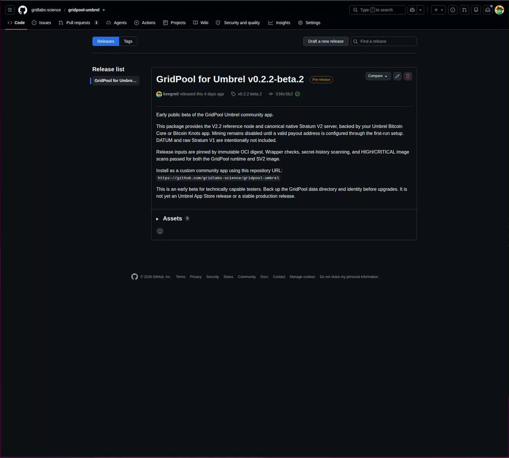Open the footer GitHub logo
The width and height of the screenshot is (509, 458).
(x=134, y=277)
